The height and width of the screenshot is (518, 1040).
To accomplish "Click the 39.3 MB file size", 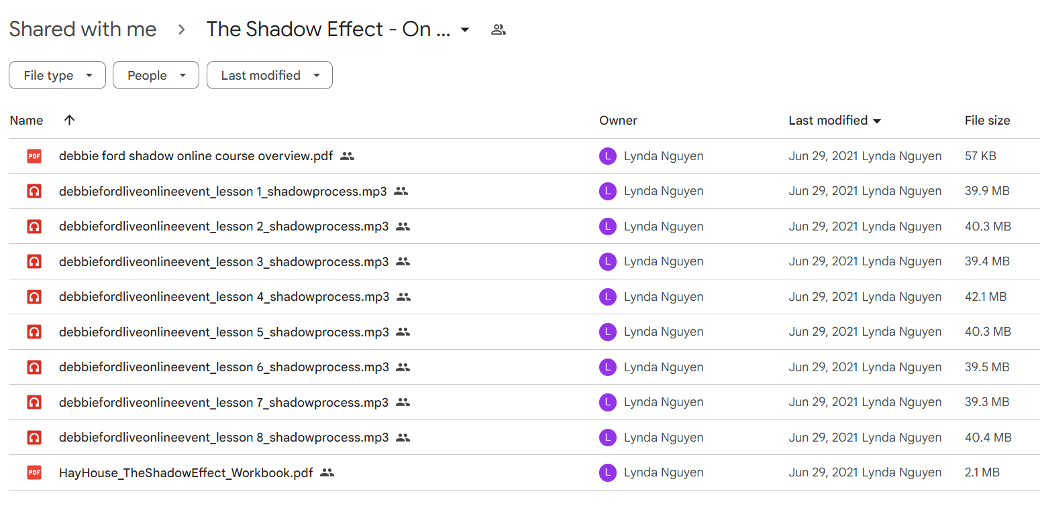I will coord(987,402).
